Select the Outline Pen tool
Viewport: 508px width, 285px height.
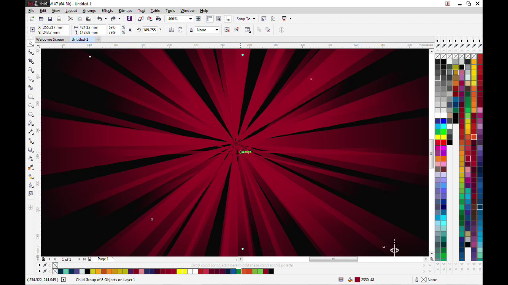coord(31,185)
